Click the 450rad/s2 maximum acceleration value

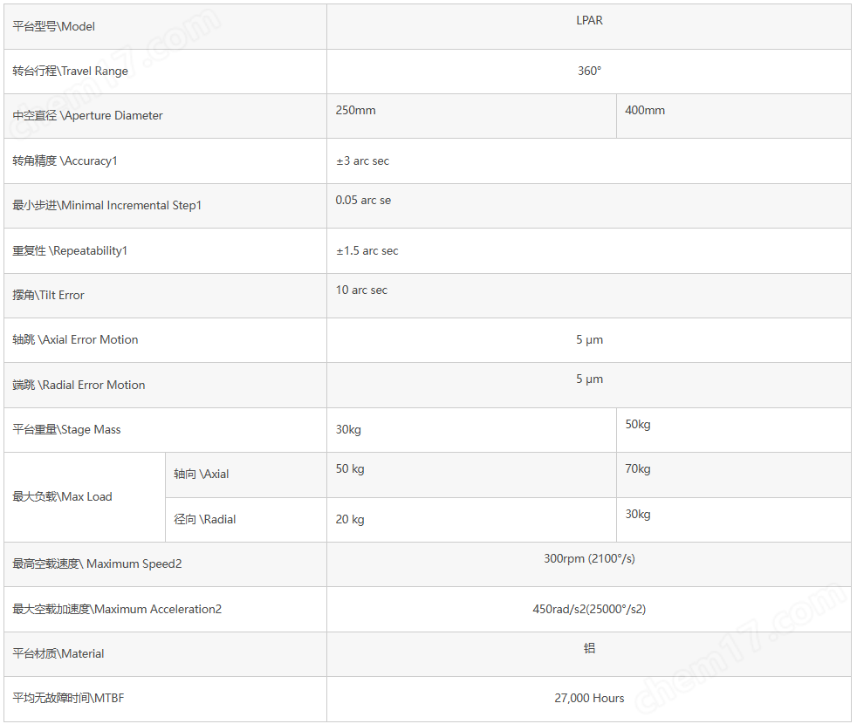click(x=588, y=609)
